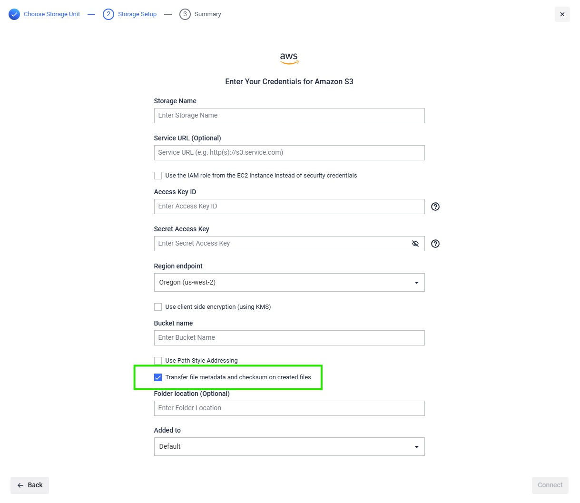Open help for Secret Access Key
Viewport: 580px width, 503px height.
[435, 244]
